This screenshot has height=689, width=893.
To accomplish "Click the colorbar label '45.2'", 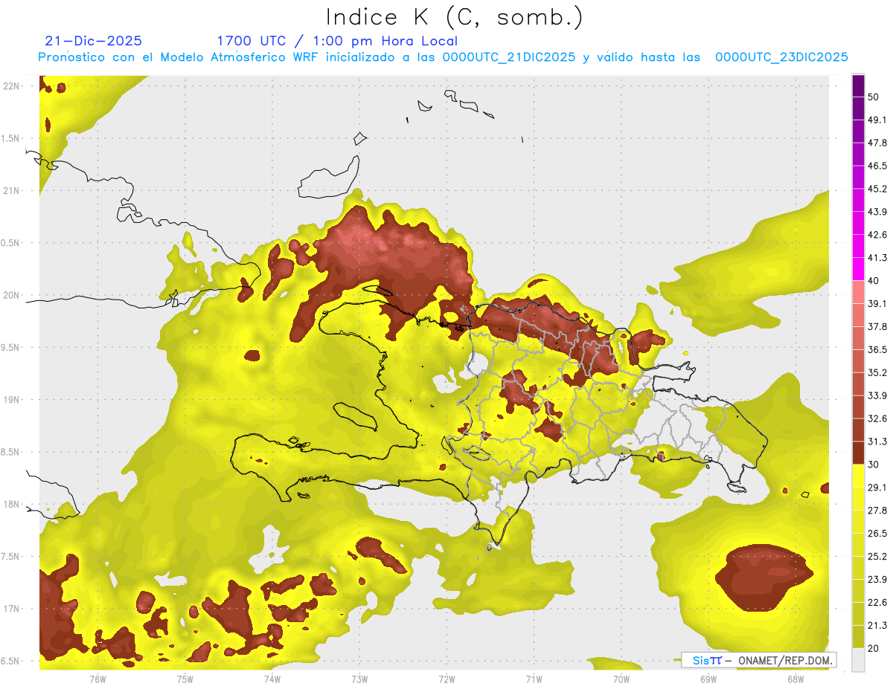I will [877, 189].
